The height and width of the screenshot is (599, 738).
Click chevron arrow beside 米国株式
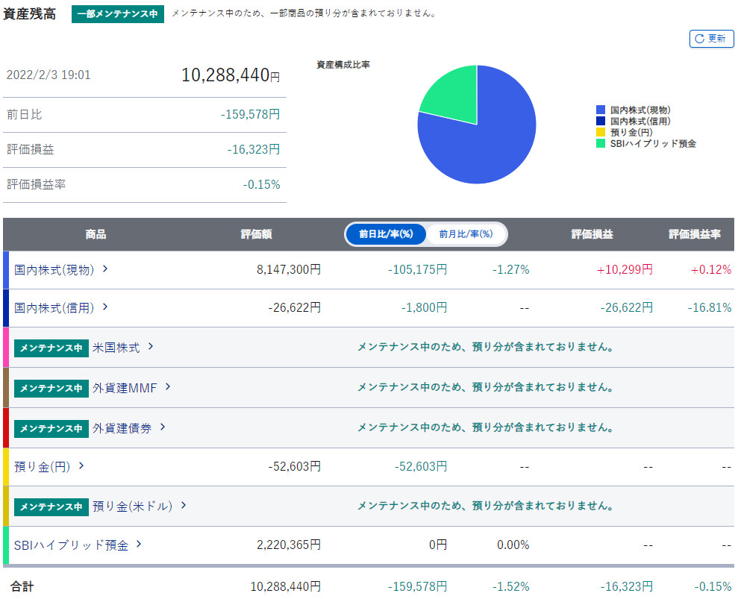coord(151,347)
